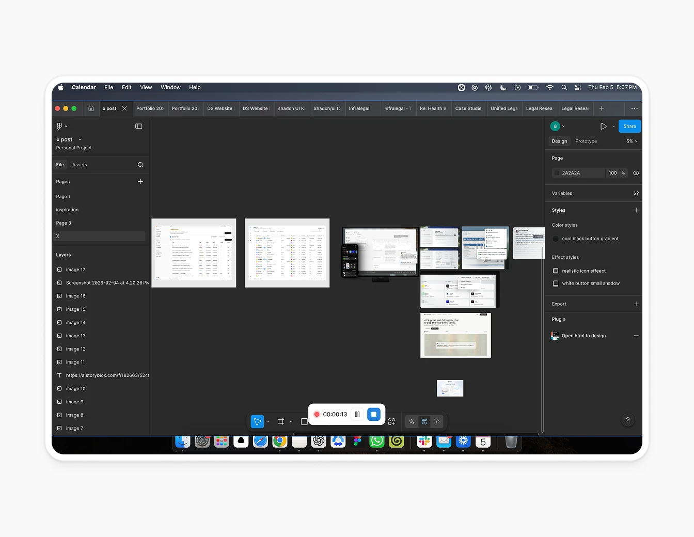The image size is (694, 537).
Task: Open Dev Mode code view
Action: tap(436, 422)
